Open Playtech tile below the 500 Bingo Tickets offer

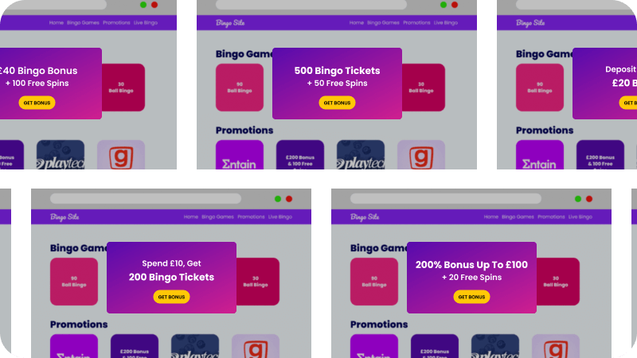coord(361,156)
